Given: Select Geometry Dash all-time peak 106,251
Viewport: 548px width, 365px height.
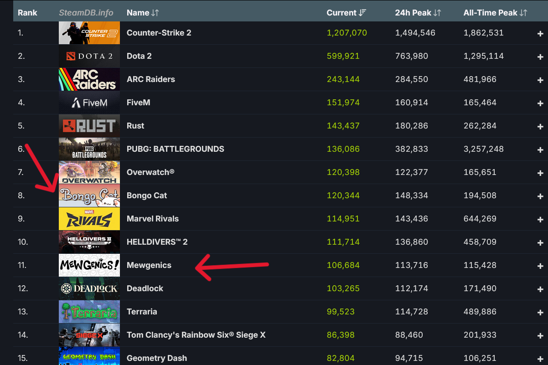Looking at the screenshot, I should pos(480,358).
